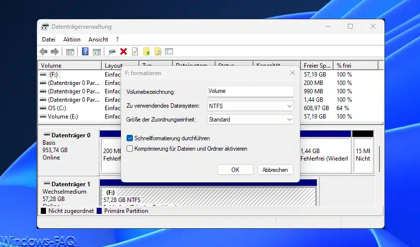Click drive icon of OS (C:) row
The height and width of the screenshot is (247, 420).
coord(43,108)
